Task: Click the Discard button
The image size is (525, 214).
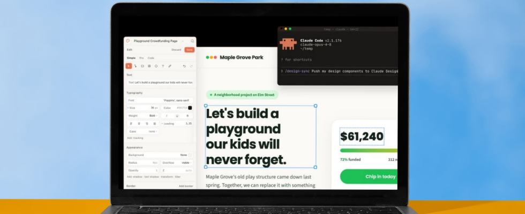Action: [x=176, y=50]
